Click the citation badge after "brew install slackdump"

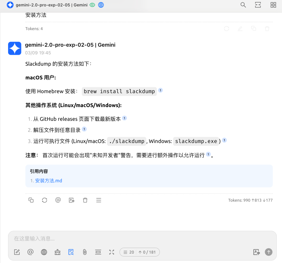160,90
